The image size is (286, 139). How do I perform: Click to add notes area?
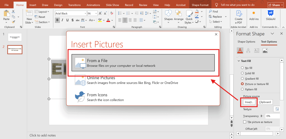point(42,135)
